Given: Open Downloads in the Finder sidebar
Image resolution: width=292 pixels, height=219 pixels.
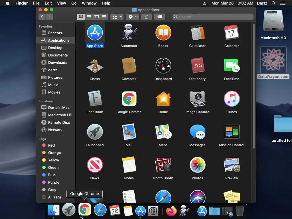Looking at the screenshot, I should click(x=56, y=62).
